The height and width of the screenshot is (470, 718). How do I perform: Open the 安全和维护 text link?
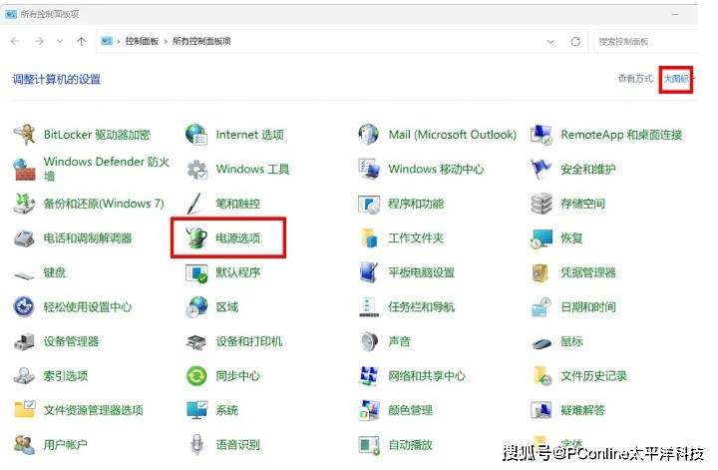(588, 169)
